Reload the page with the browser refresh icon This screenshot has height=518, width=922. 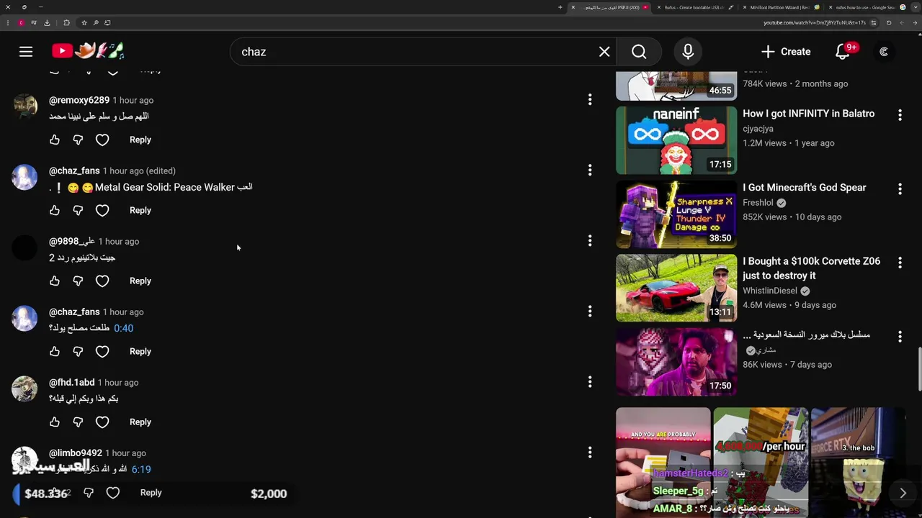coord(888,22)
